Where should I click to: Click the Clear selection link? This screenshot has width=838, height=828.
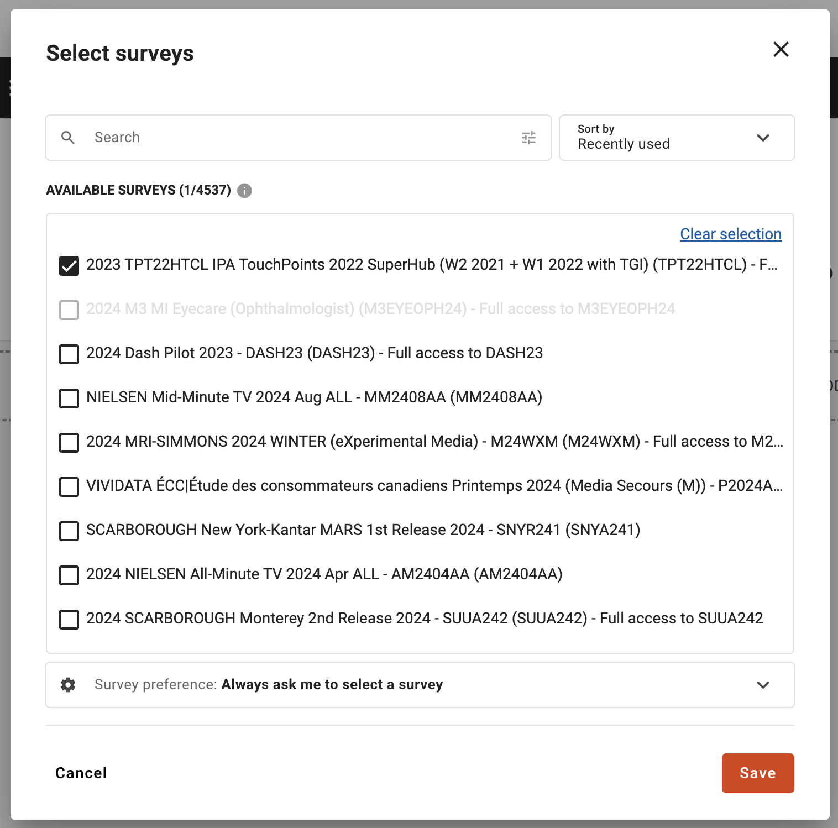731,234
